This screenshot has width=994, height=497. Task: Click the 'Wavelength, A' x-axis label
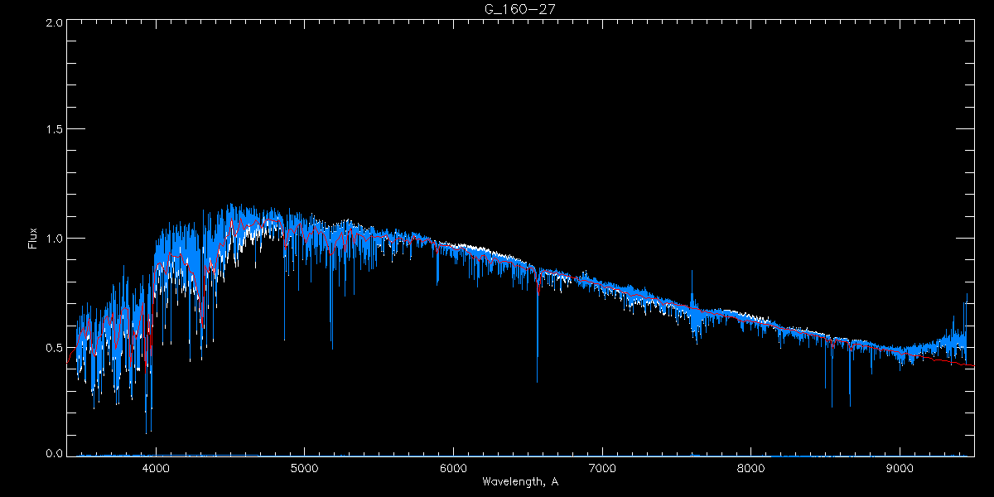coord(520,481)
